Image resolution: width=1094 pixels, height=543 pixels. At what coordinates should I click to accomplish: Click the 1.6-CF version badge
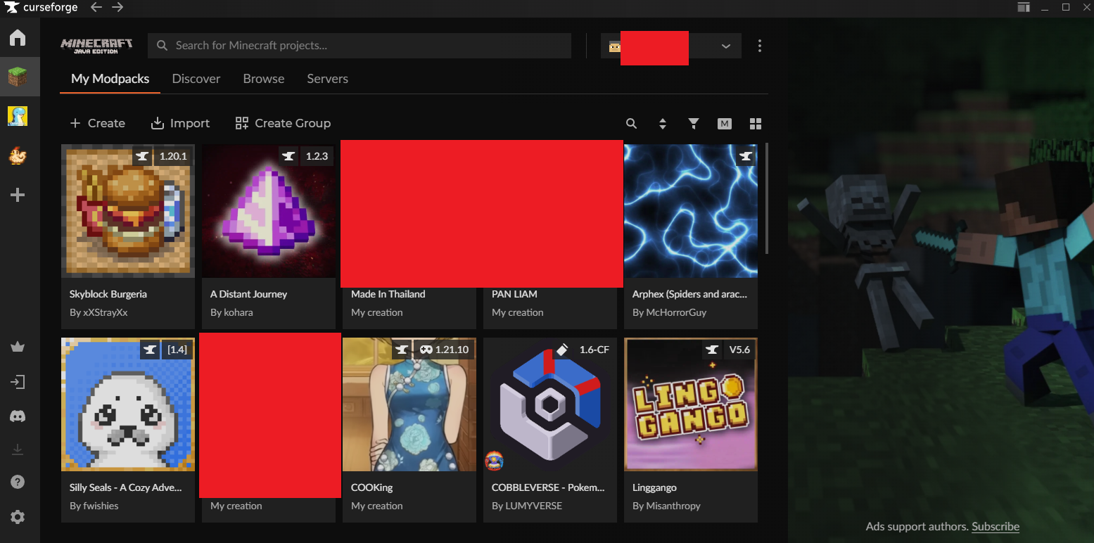point(594,350)
